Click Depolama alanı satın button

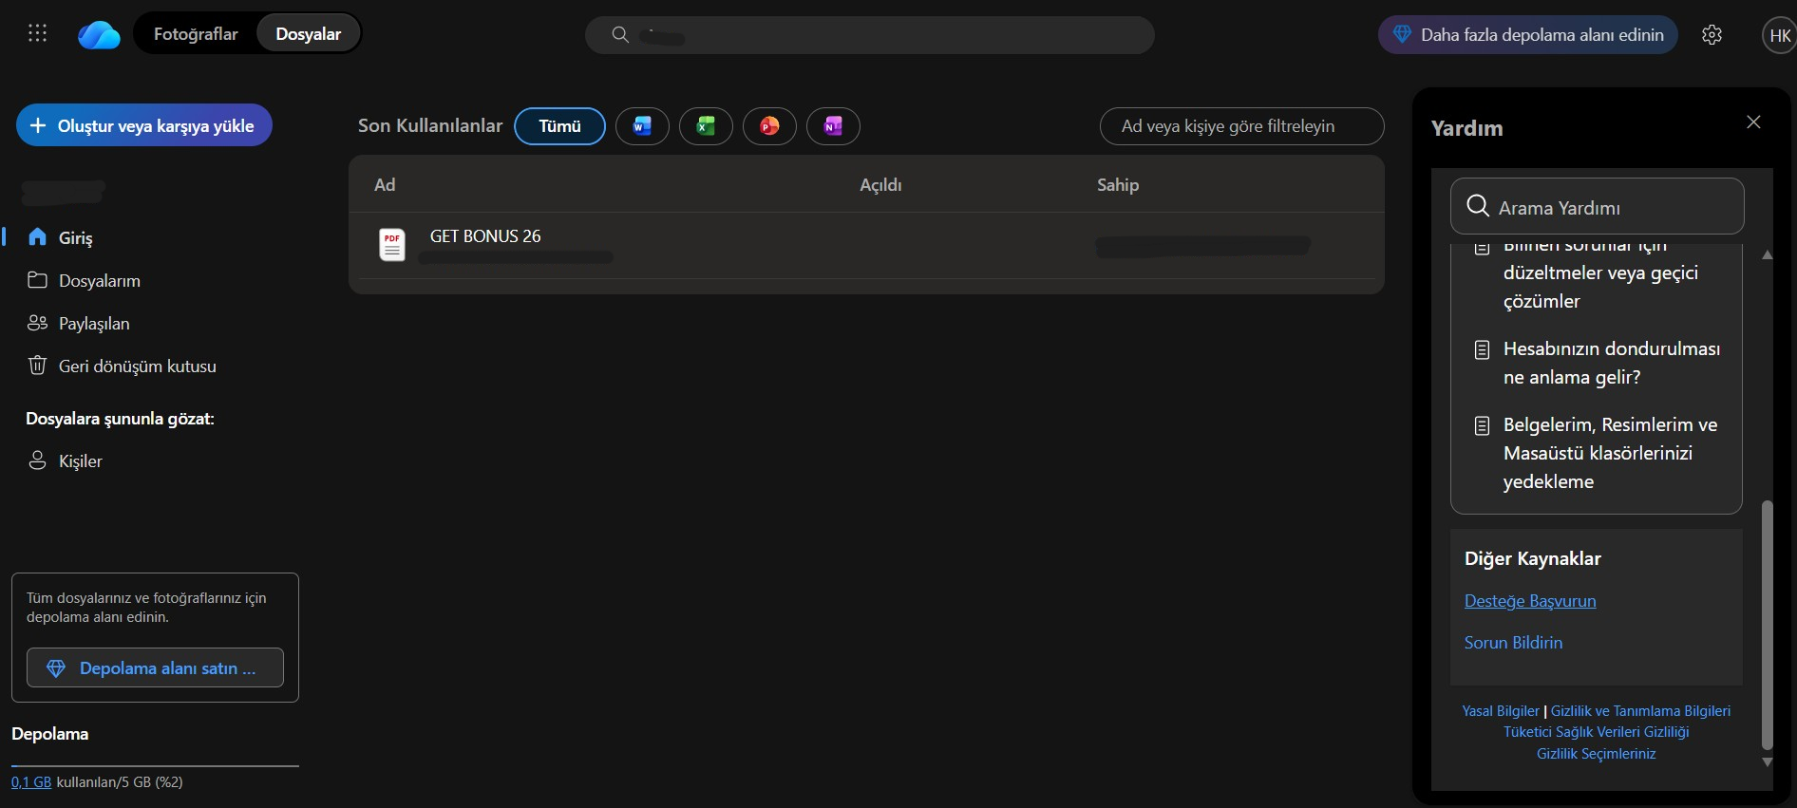point(155,667)
